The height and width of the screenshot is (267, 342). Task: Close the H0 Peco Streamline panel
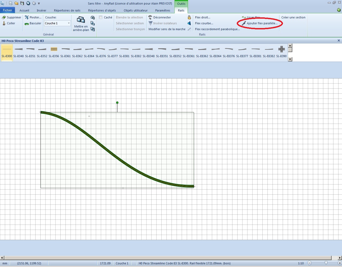point(339,41)
